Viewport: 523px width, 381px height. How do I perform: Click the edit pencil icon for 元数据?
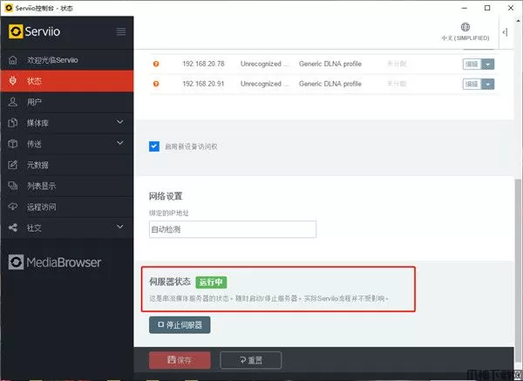pyautogui.click(x=13, y=165)
